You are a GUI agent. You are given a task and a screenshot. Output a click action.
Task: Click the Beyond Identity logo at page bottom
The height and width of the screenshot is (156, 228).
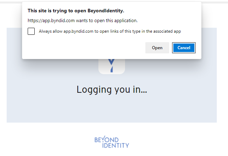point(112,142)
